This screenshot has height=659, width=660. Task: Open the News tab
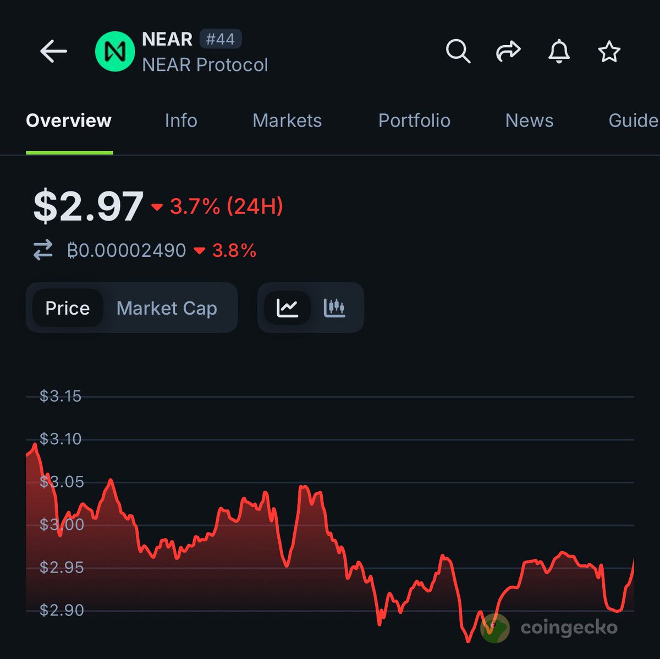[x=529, y=120]
